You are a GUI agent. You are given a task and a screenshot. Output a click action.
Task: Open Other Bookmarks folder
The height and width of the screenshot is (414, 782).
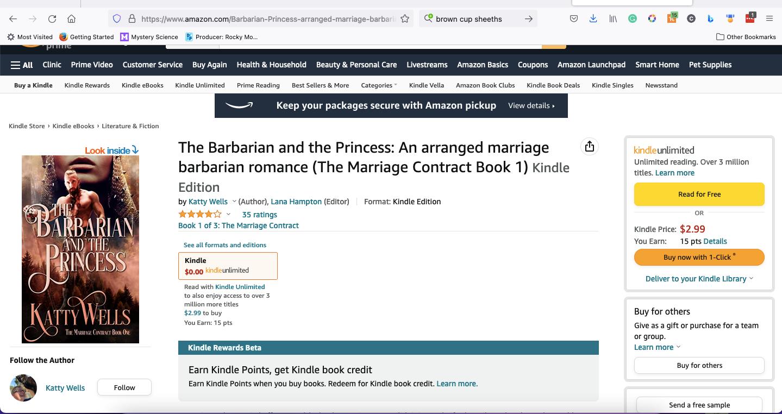[746, 37]
